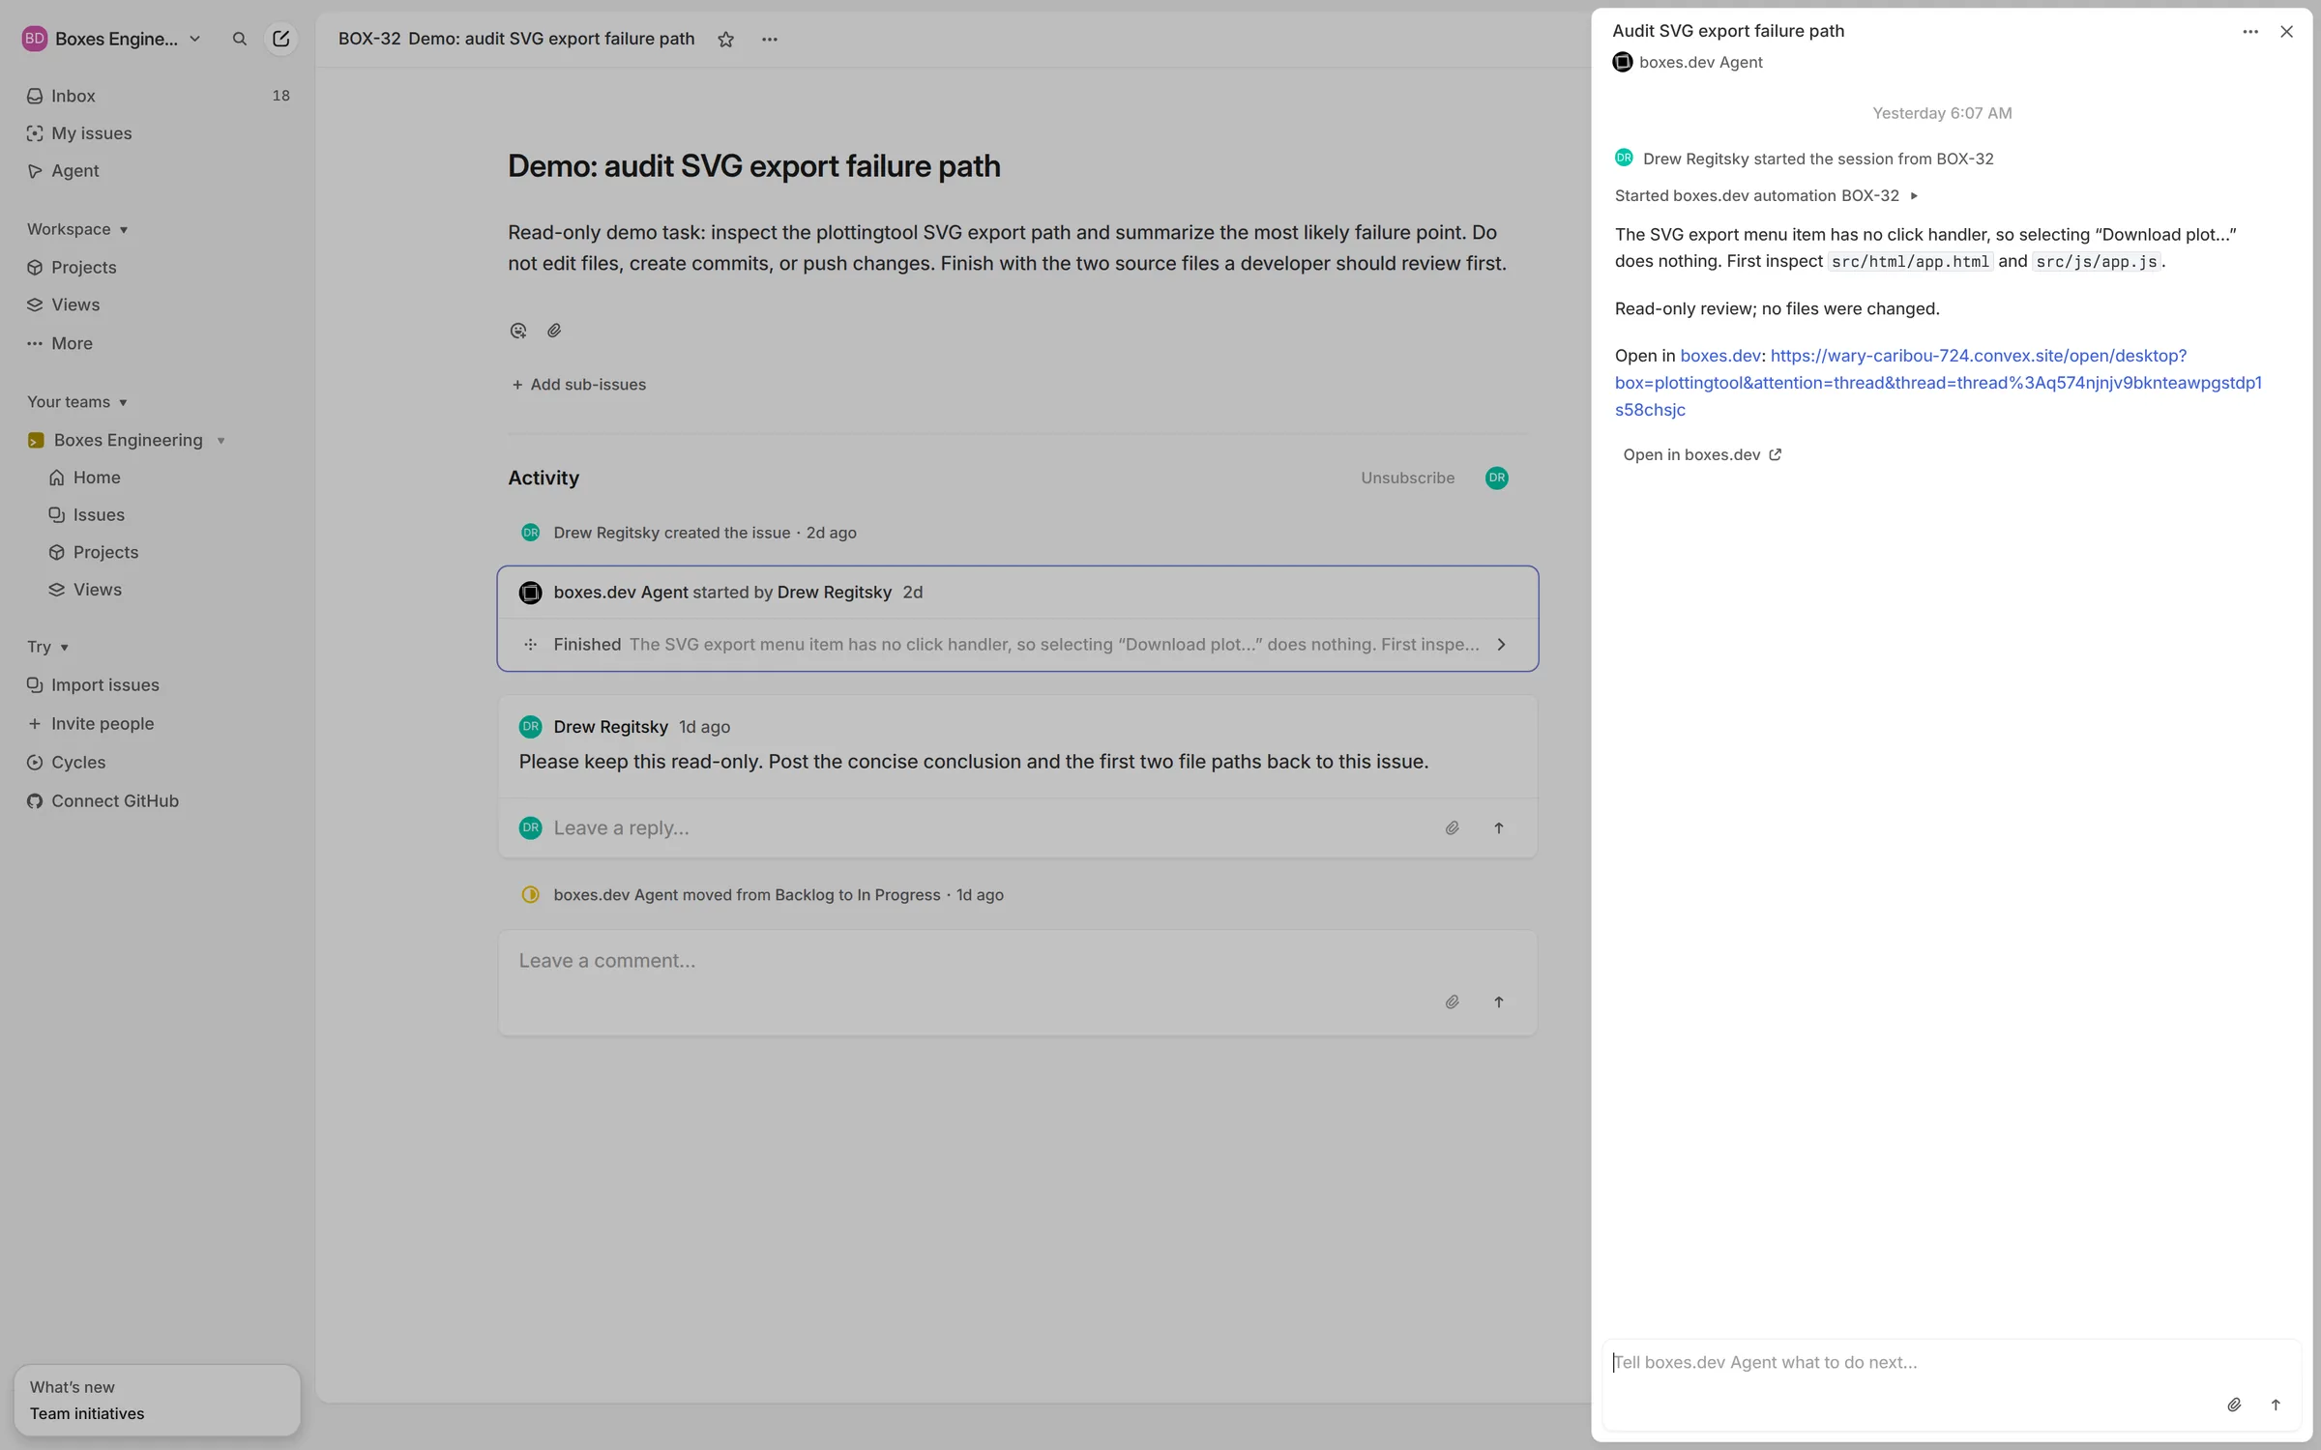Screen dimensions: 2321x1450
Task: Open the search icon in sidebar header
Action: pos(239,39)
